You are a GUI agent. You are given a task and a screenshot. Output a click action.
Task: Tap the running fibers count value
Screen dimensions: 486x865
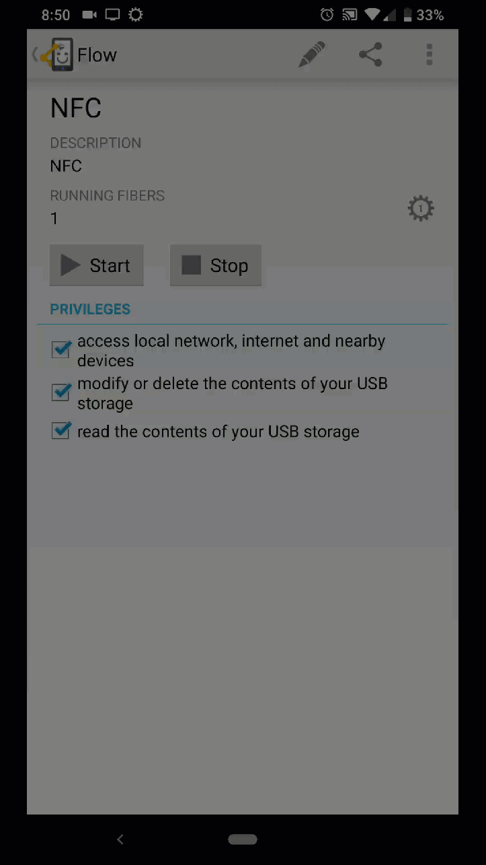[x=54, y=218]
